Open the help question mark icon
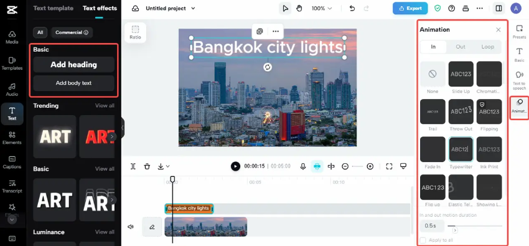The height and width of the screenshot is (246, 529). (x=452, y=9)
